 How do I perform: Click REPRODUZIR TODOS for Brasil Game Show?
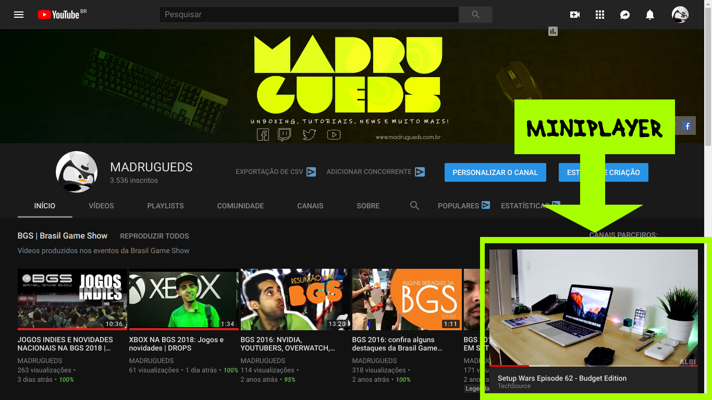154,236
